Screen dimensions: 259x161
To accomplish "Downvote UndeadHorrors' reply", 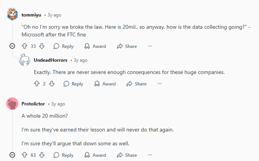I will point(51,84).
